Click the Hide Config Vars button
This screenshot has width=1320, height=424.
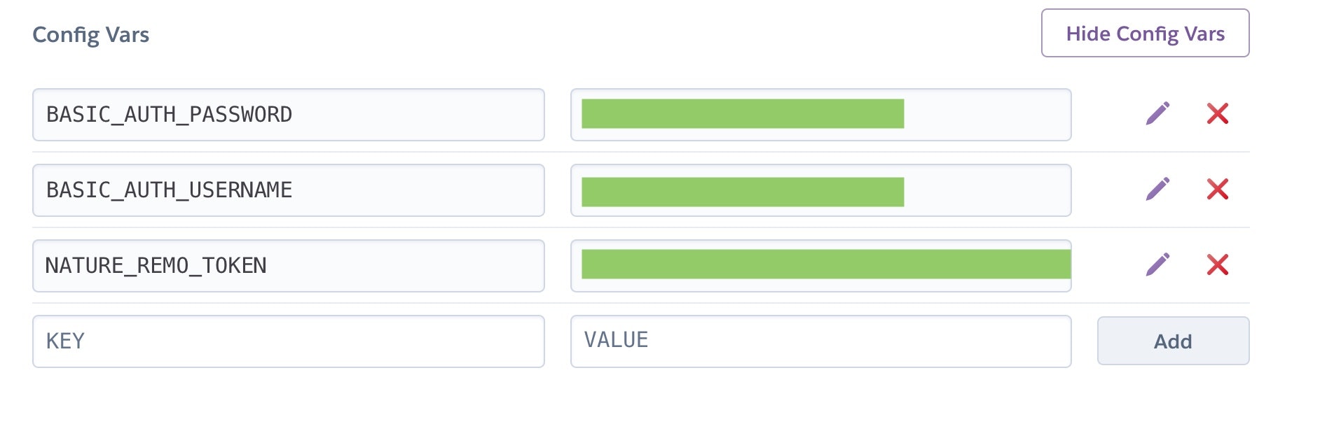click(1145, 33)
